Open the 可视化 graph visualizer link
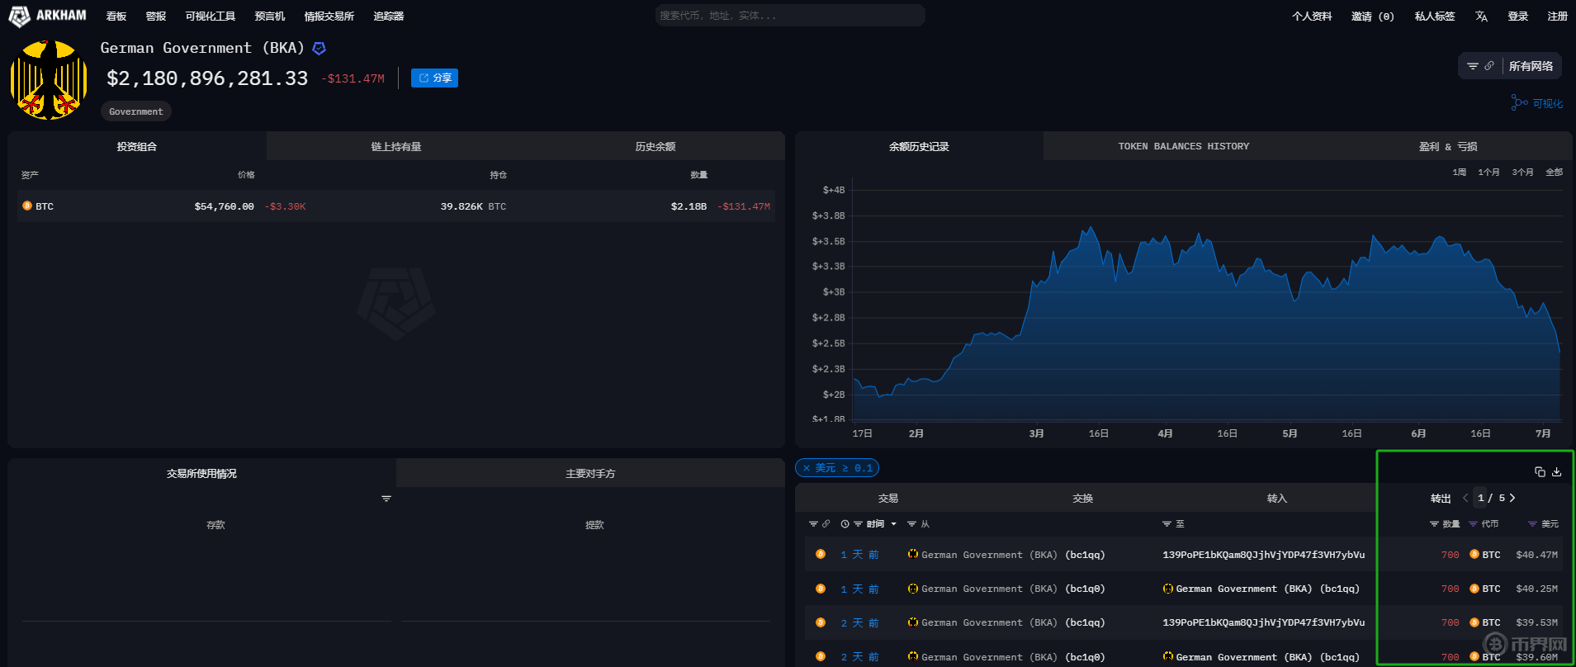 tap(1537, 103)
